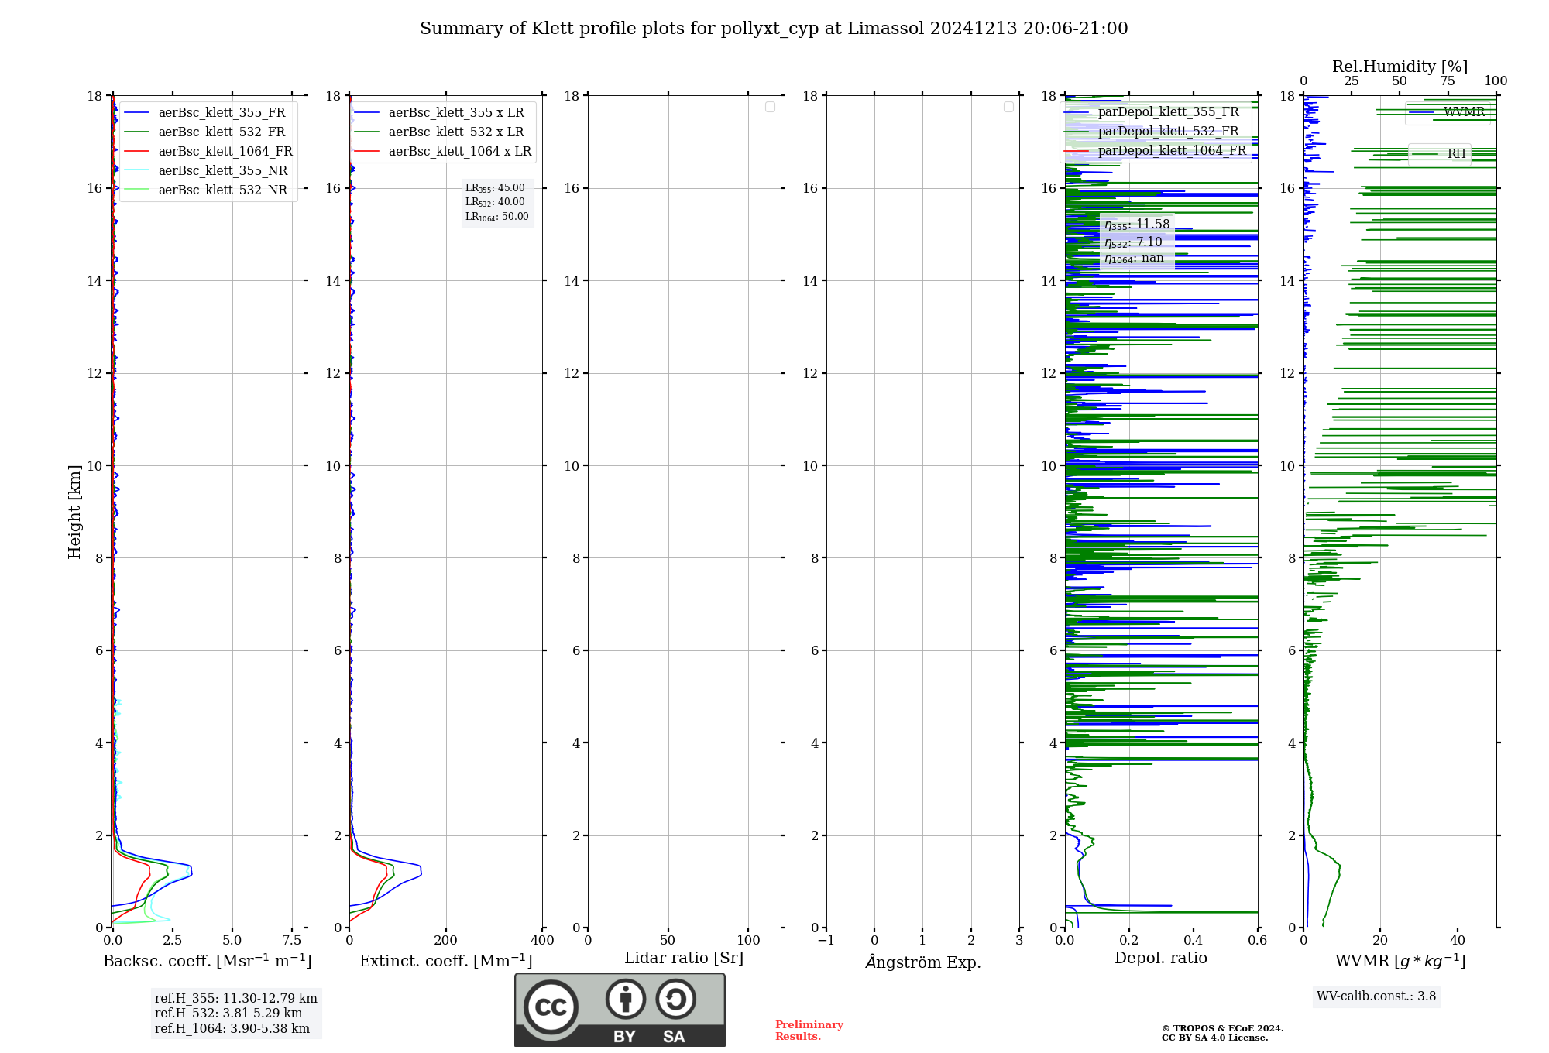Click the 'Depol. ratio' axis label
This screenshot has width=1549, height=1053.
(1161, 959)
